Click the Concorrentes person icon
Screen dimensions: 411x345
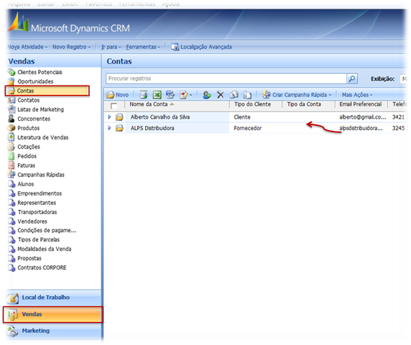coord(11,119)
